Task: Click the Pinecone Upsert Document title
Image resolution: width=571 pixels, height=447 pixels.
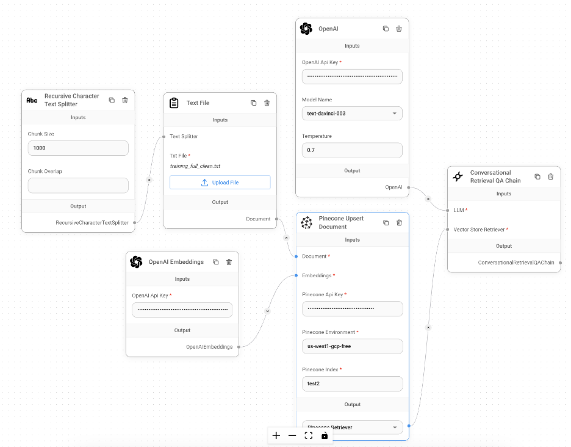Action: click(341, 222)
